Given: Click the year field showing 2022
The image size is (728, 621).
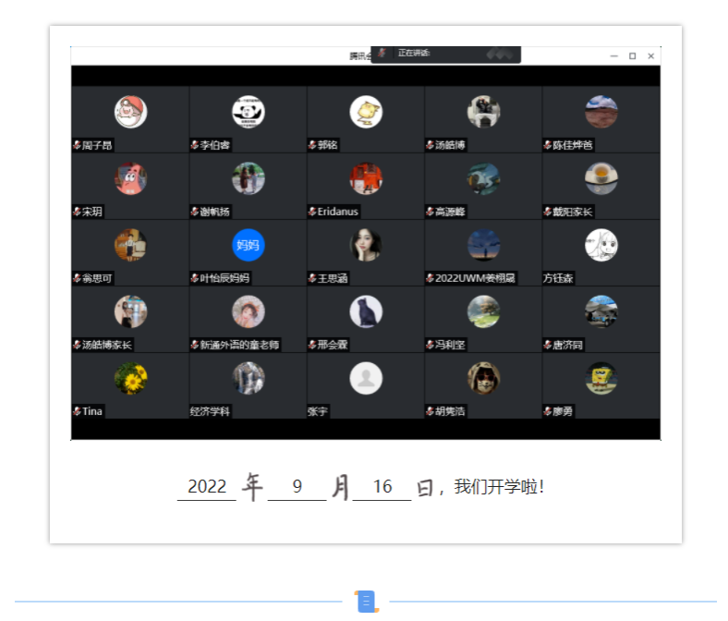Looking at the screenshot, I should tap(207, 487).
